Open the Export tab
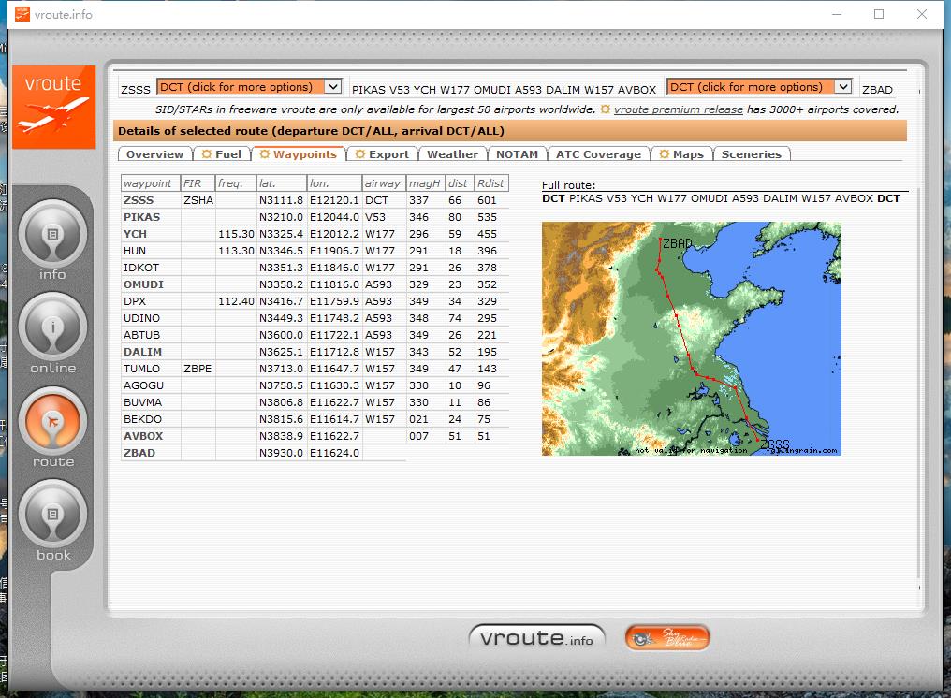Screen dimensions: 951x698 [x=382, y=154]
